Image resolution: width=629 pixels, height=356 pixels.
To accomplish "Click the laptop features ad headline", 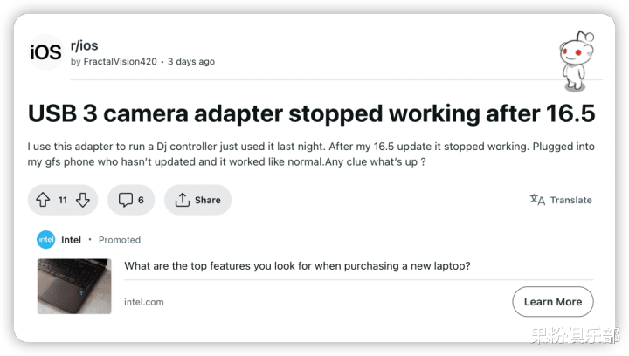I will tap(297, 266).
